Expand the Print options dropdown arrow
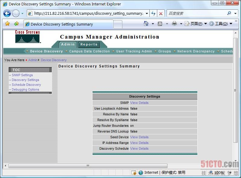The image size is (241, 178). coord(181,24)
